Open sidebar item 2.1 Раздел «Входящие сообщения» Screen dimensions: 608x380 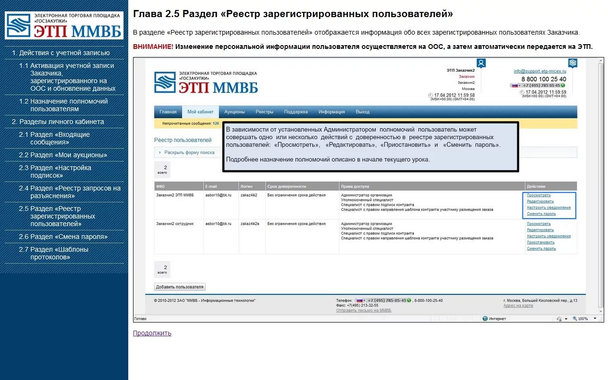tap(54, 138)
